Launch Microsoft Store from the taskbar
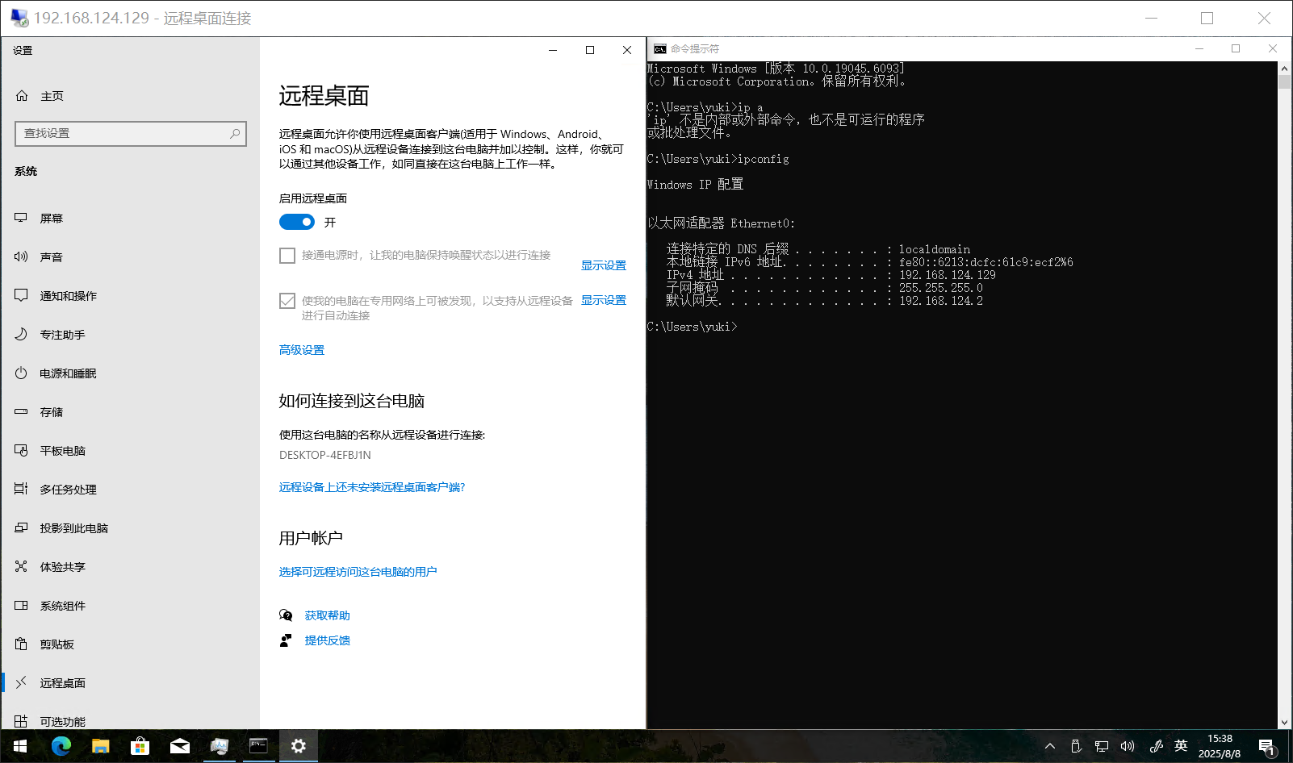This screenshot has height=763, width=1293. (140, 746)
